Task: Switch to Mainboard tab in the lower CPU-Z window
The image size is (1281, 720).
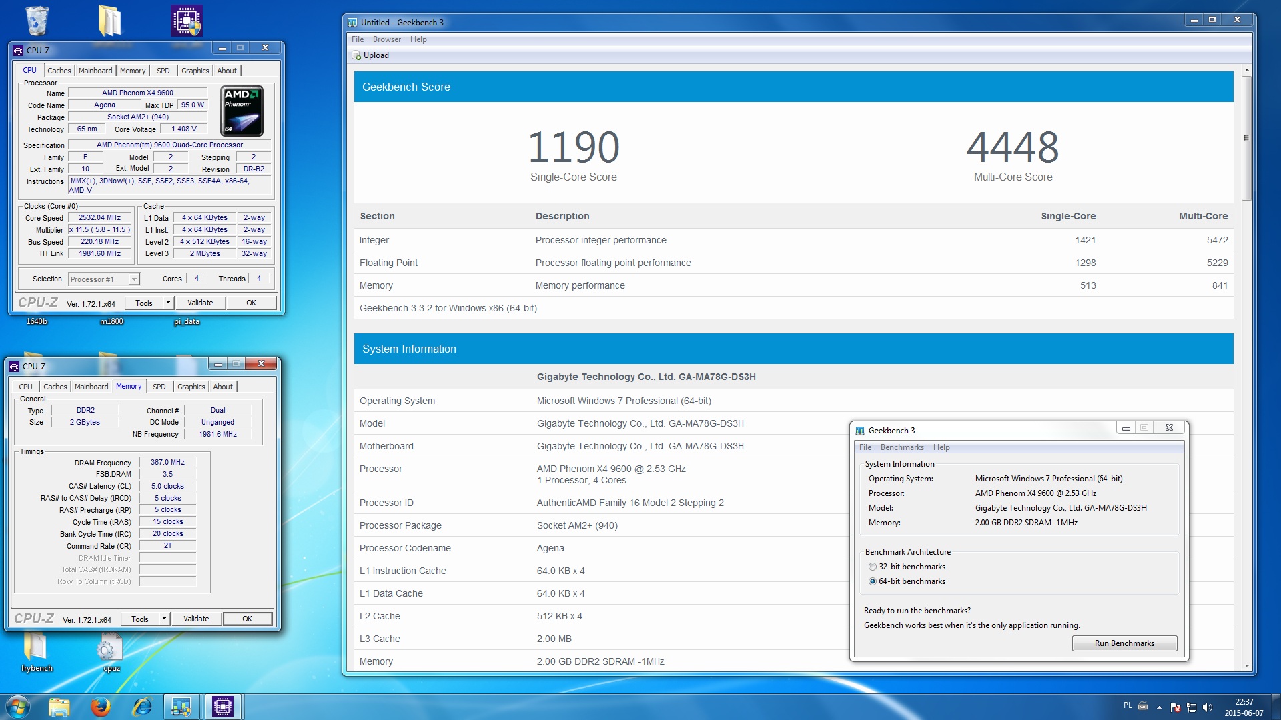Action: (x=91, y=387)
